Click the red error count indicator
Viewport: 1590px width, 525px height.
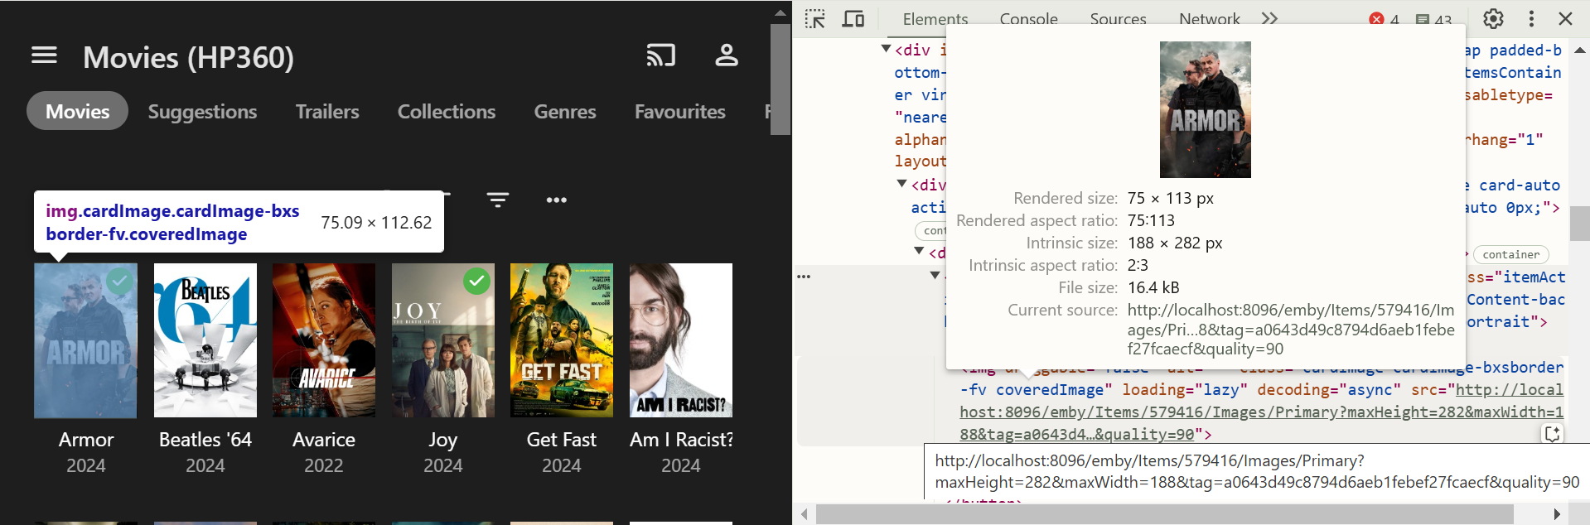[1384, 19]
